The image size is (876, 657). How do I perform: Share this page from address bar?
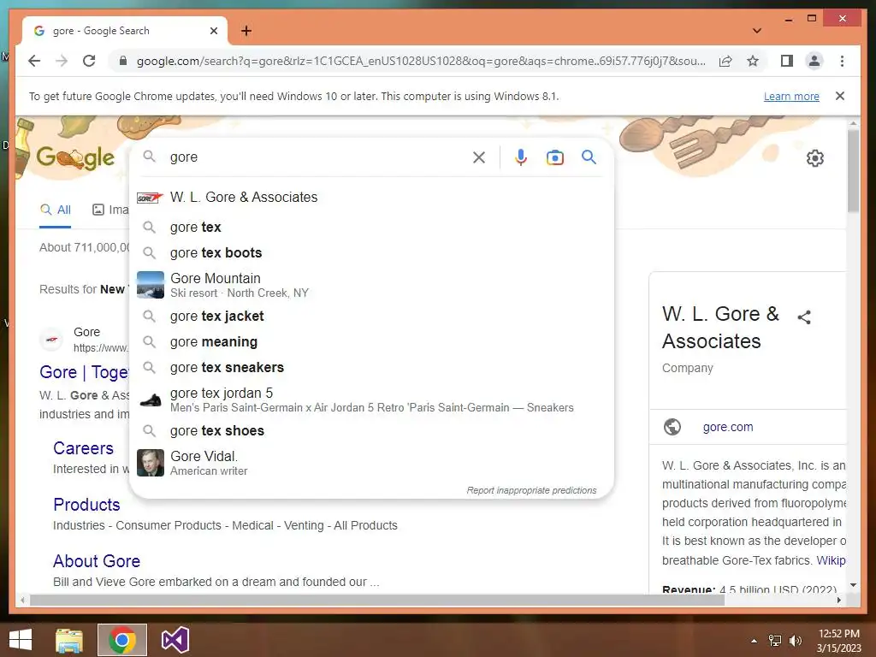tap(725, 61)
